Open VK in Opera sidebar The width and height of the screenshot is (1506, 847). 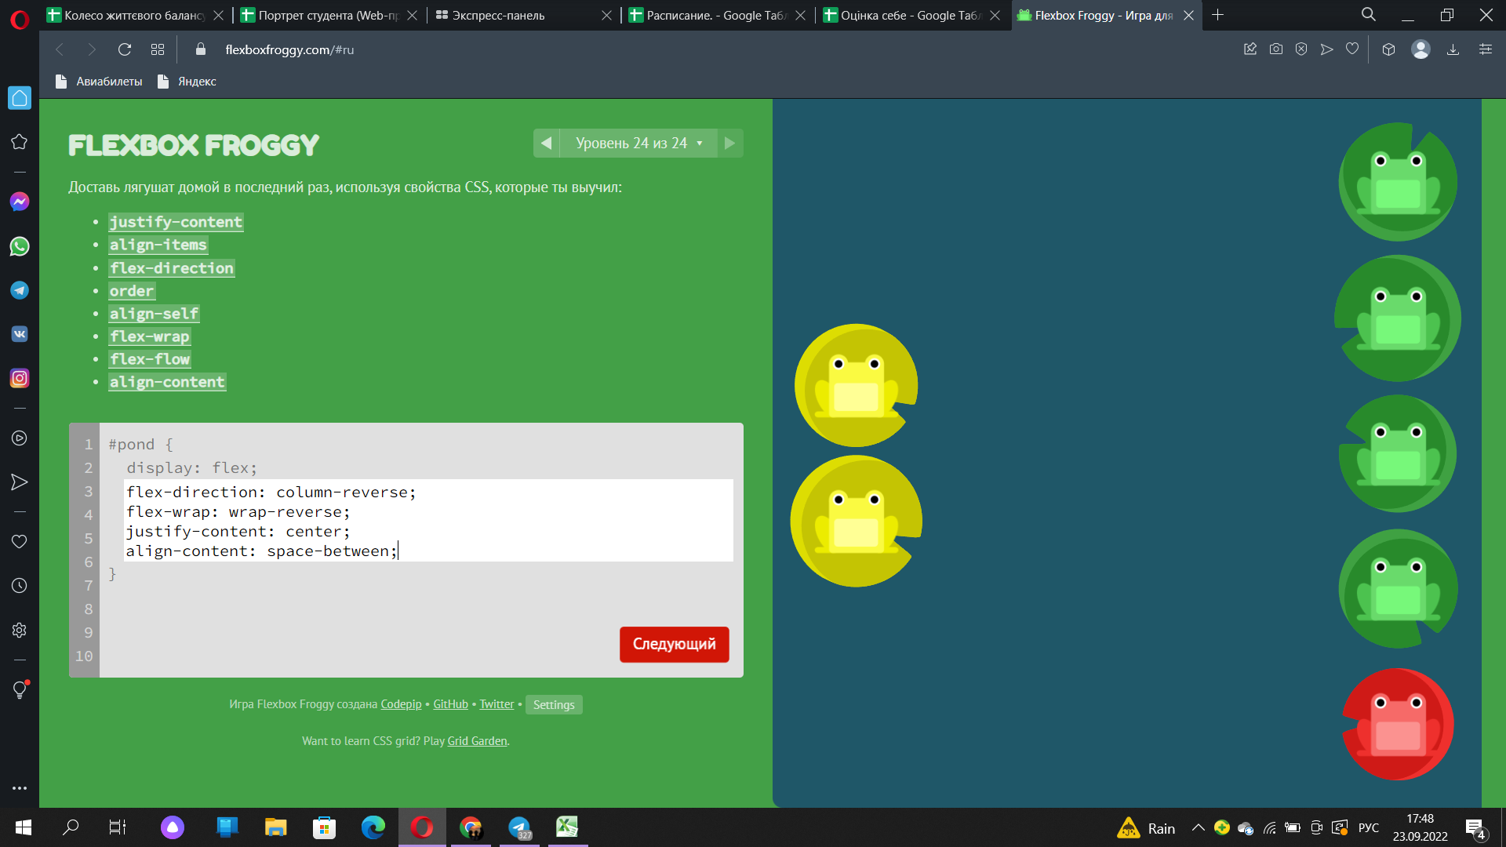point(20,334)
